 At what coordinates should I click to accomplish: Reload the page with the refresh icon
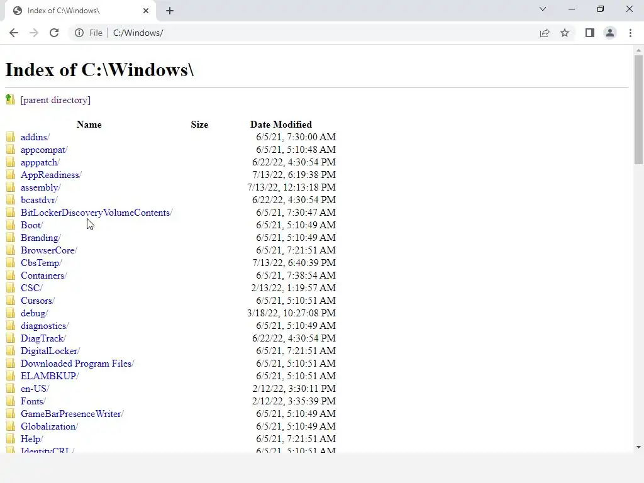[x=54, y=33]
